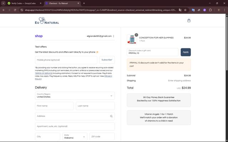Click the purple extension icon in toolbar
Image resolution: width=228 pixels, height=142 pixels.
pos(204,10)
